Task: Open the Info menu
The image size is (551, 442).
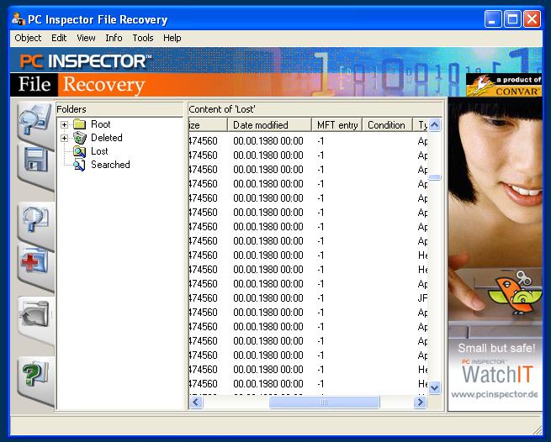Action: tap(114, 38)
